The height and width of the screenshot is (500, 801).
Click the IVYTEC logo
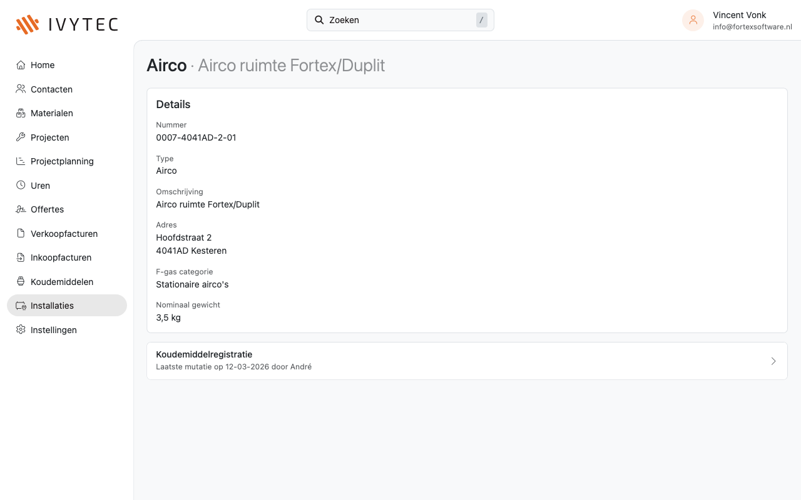pos(67,24)
